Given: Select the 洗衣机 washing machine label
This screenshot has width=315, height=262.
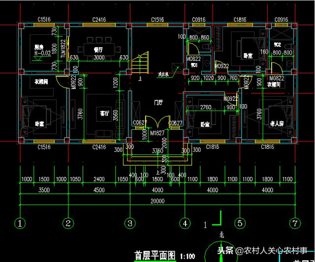Looking at the screenshot, I should tap(163, 75).
